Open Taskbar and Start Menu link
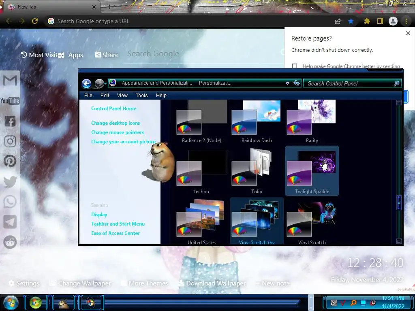 tap(118, 224)
